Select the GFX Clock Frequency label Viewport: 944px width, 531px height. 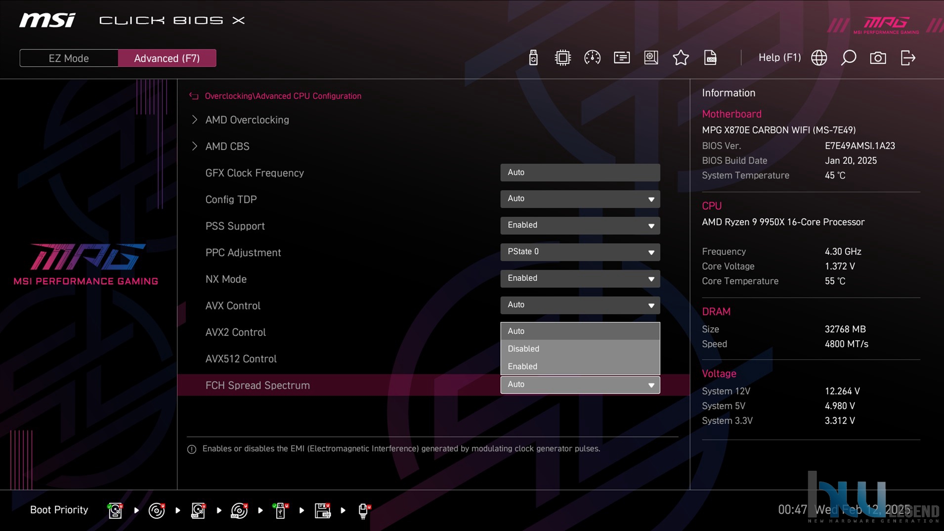click(x=255, y=173)
